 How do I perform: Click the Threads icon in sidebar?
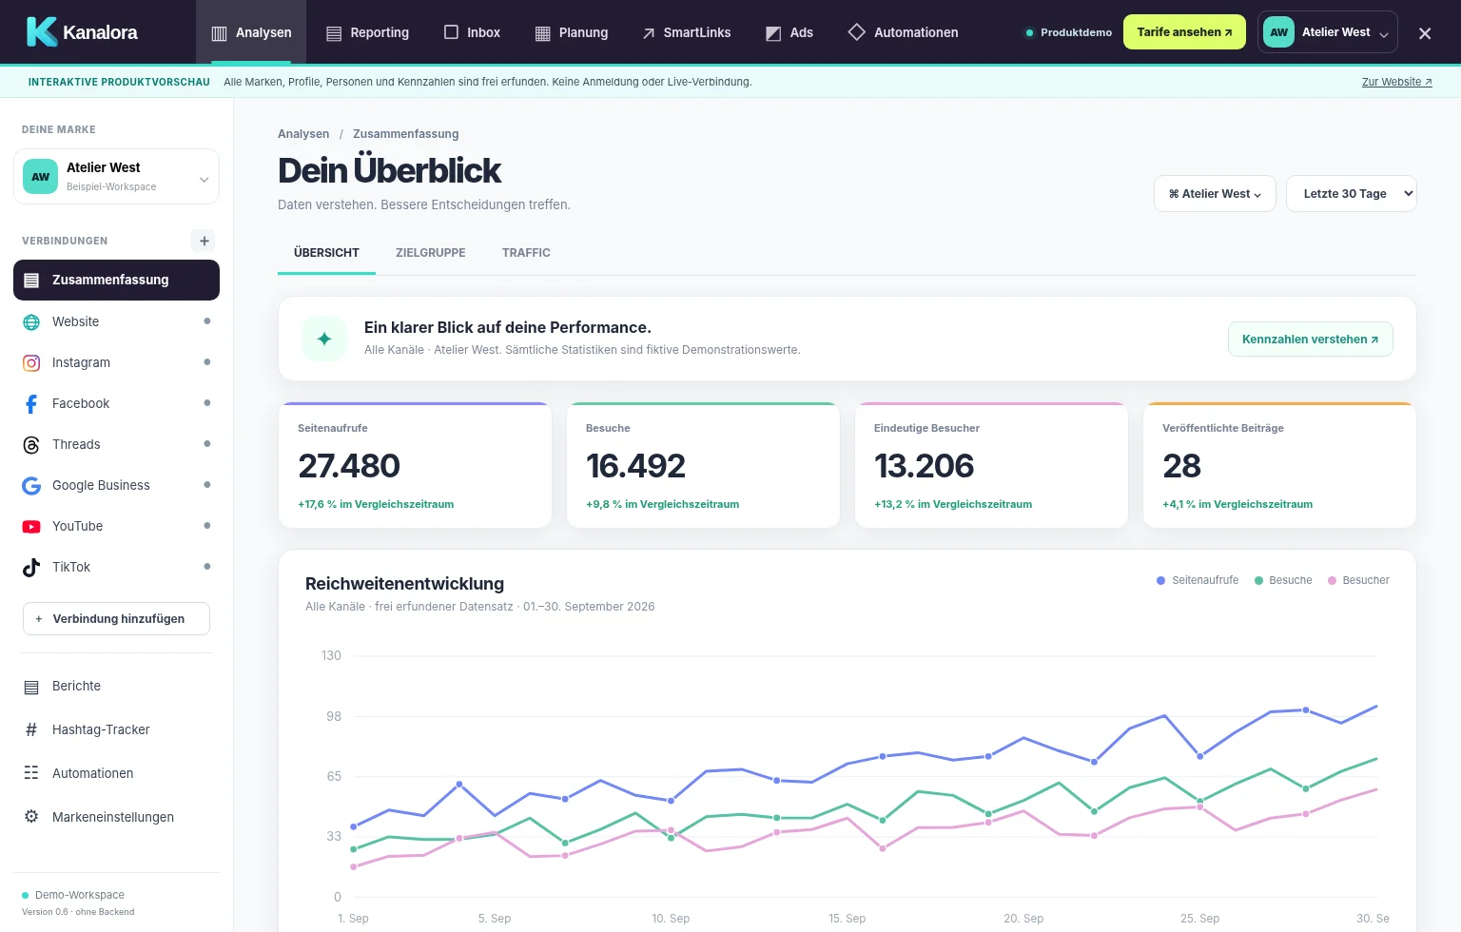31,445
